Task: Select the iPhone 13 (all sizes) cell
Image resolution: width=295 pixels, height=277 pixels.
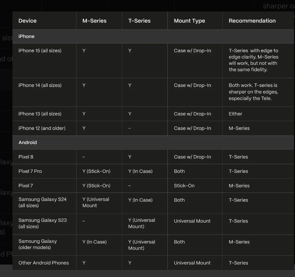Action: coord(40,114)
